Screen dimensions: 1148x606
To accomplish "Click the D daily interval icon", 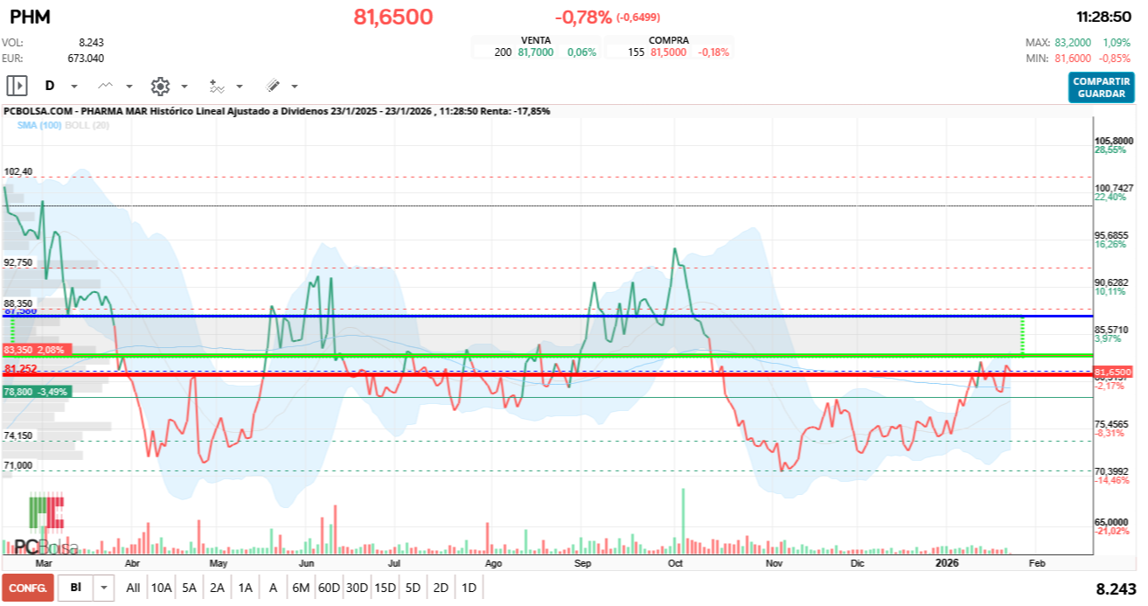I will (50, 86).
